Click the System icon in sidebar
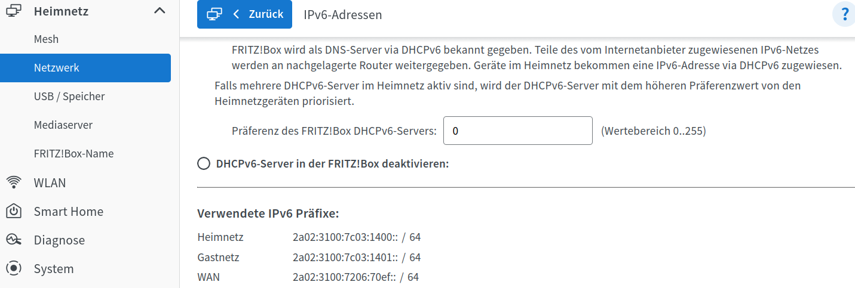 [13, 268]
